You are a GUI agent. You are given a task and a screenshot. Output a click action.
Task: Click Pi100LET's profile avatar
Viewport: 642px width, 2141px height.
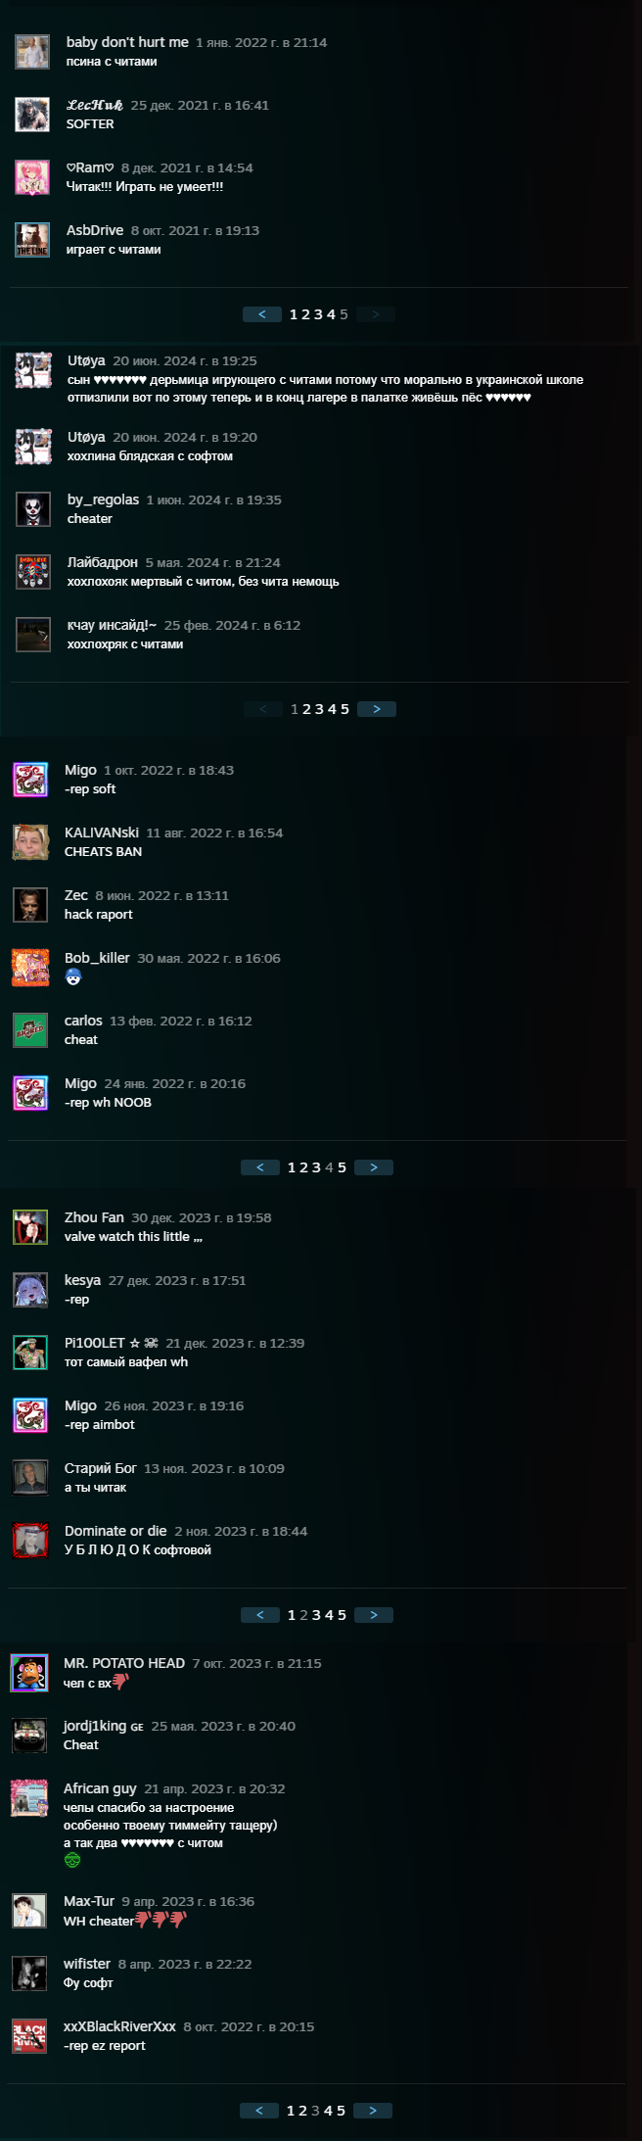pos(30,1353)
